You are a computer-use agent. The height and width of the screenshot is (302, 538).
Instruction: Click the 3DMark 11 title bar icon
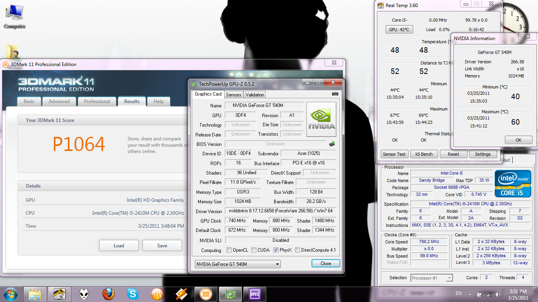(6, 64)
